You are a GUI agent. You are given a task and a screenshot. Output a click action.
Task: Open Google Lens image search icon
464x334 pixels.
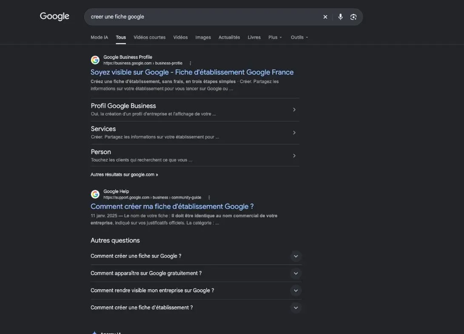(x=353, y=17)
